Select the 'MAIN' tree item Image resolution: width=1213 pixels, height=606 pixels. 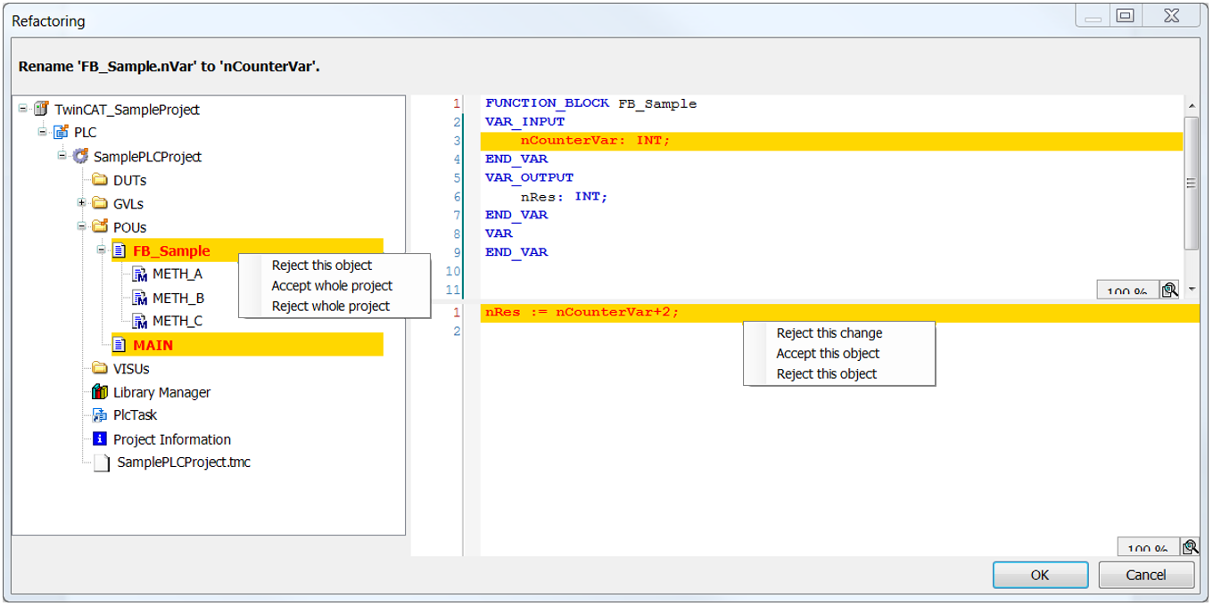[x=153, y=345]
